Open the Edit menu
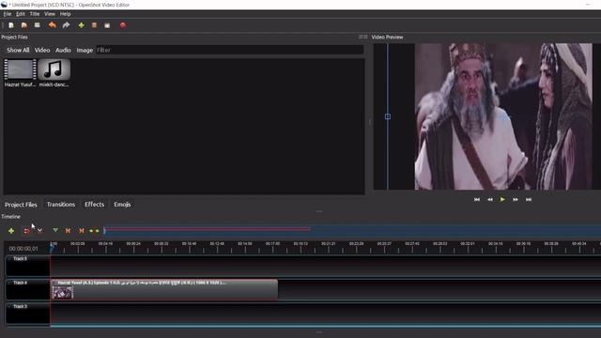Screen dimensions: 601x338 (21, 14)
